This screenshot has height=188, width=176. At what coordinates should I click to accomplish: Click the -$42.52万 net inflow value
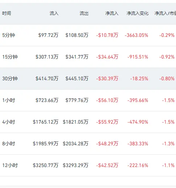point(107,165)
